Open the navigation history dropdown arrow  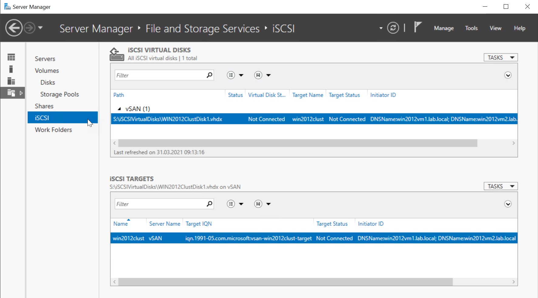coord(40,28)
